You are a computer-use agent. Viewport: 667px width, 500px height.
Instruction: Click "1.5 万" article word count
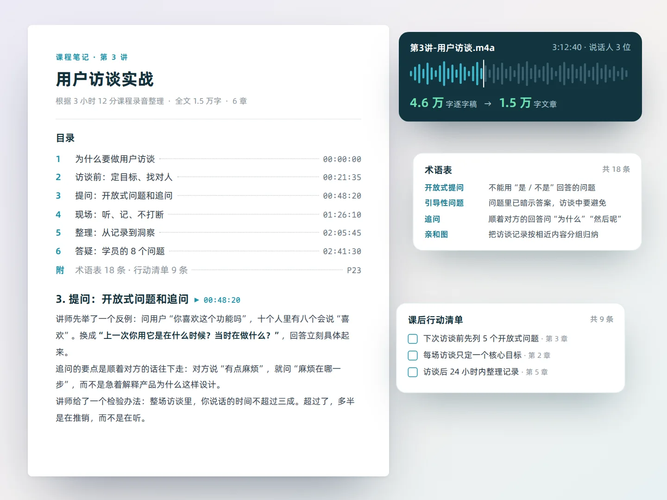coord(515,103)
